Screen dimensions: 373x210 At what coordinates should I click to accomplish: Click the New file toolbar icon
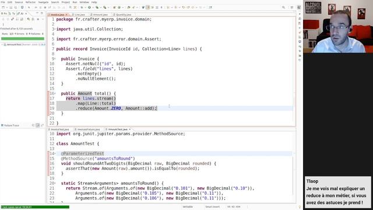pos(3,8)
